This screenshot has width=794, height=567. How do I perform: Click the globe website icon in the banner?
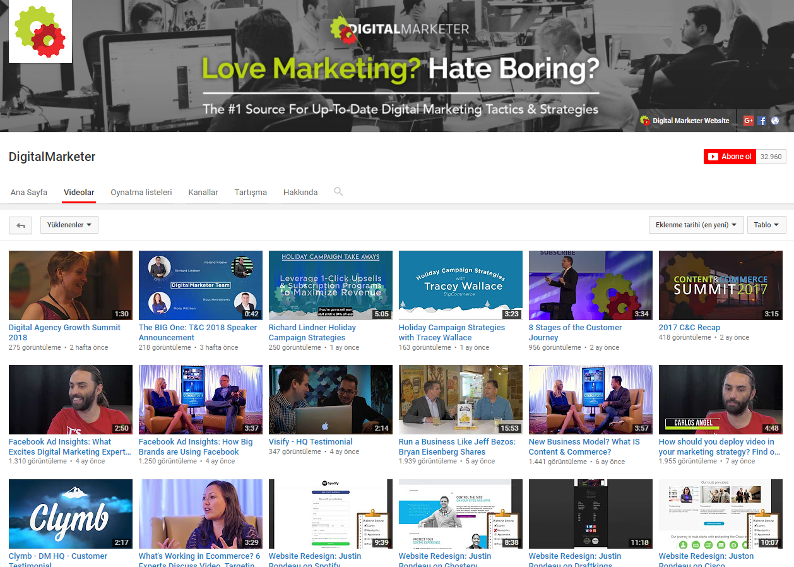point(775,121)
